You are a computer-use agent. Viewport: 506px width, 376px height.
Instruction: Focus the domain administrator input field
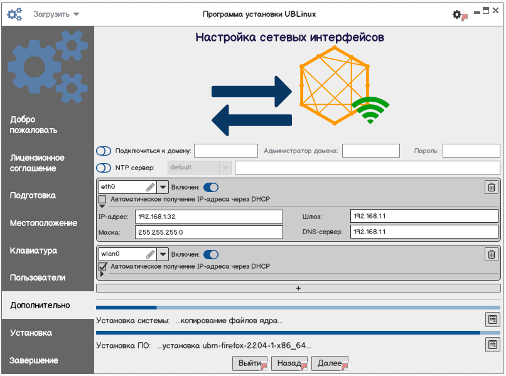coord(371,151)
